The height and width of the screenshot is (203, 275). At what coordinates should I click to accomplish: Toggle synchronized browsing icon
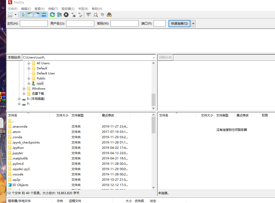coord(102,15)
